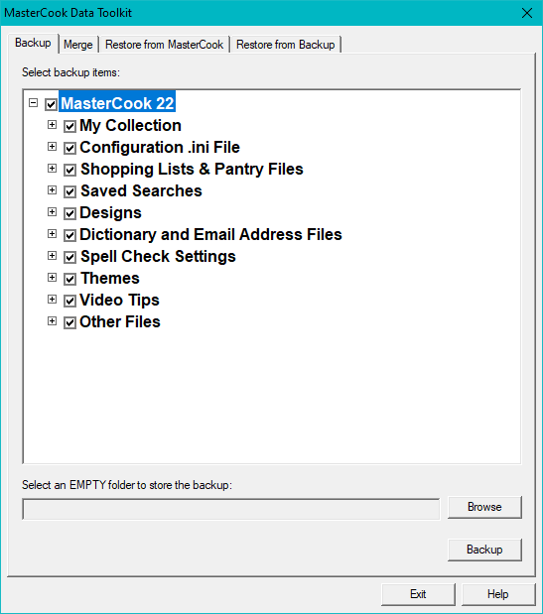This screenshot has height=614, width=543.
Task: Click the empty backup folder path field
Action: pyautogui.click(x=231, y=509)
